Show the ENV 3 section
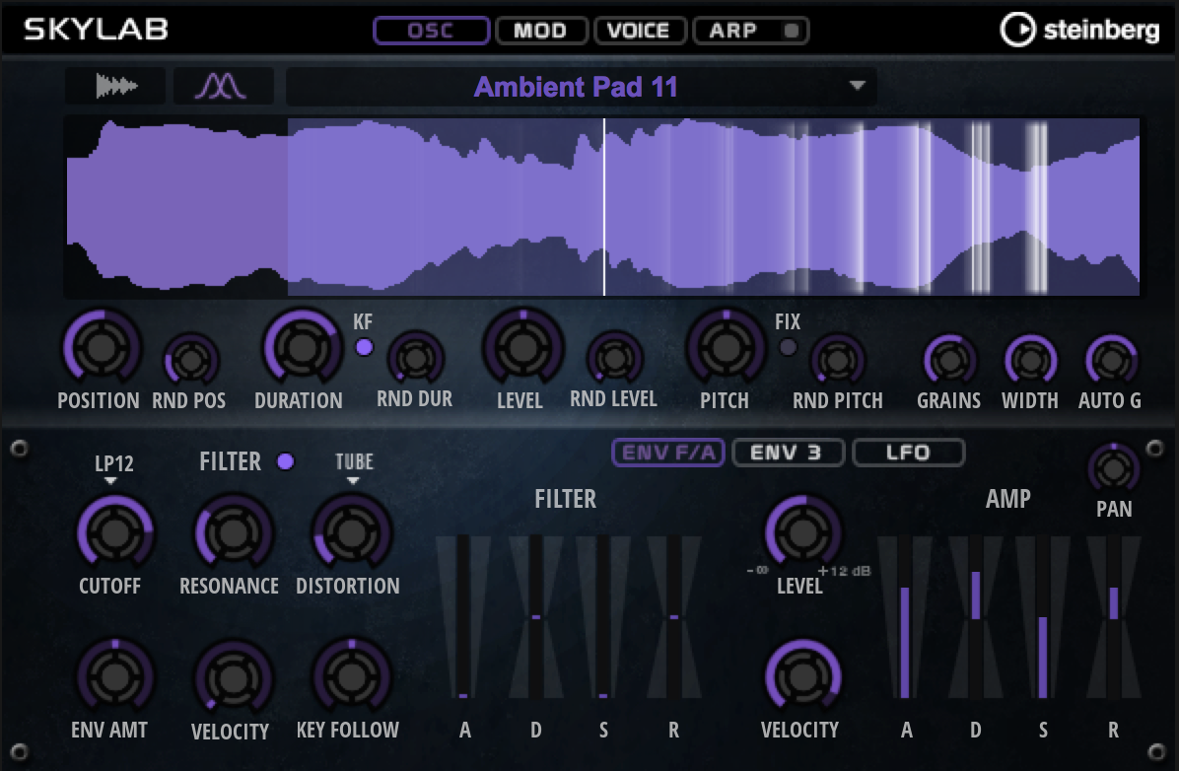 [787, 453]
